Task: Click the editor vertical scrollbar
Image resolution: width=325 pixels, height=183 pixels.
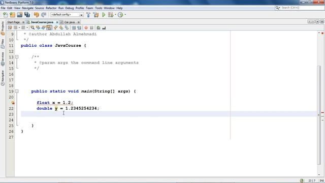Action: (x=319, y=115)
